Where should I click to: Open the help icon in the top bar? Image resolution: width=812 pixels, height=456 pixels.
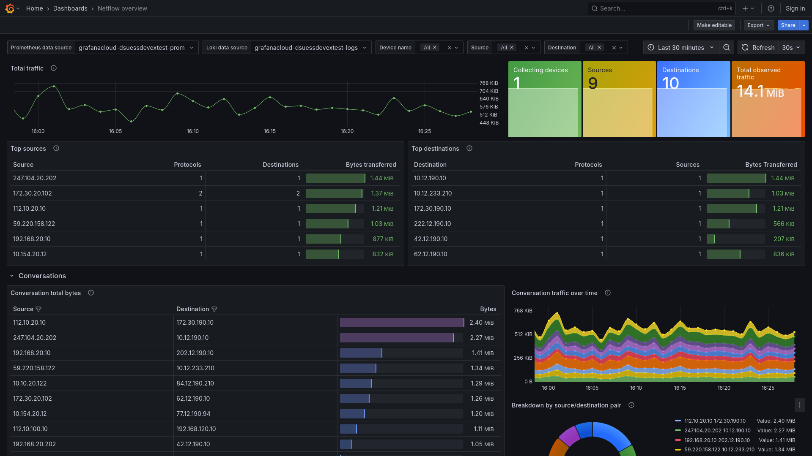point(771,8)
